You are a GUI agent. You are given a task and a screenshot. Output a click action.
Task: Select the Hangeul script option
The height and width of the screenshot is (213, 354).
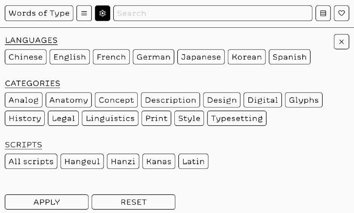[x=82, y=161]
